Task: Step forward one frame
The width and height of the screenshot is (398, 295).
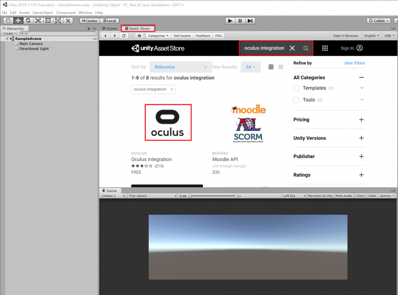Action: [x=250, y=21]
